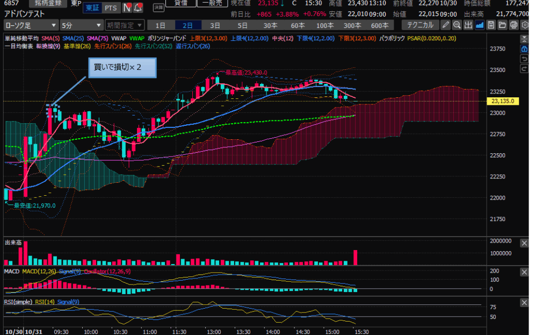Expand the 5分 interval dropdown
This screenshot has width=550, height=335.
tap(82, 25)
